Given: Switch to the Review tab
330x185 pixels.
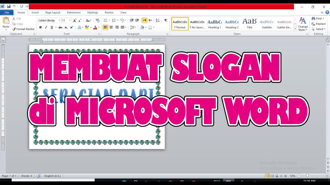Looking at the screenshot, I should (x=109, y=12).
